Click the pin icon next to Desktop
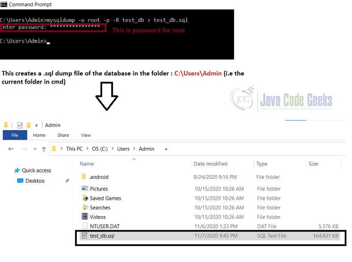This screenshot has height=262, width=352. click(x=67, y=181)
